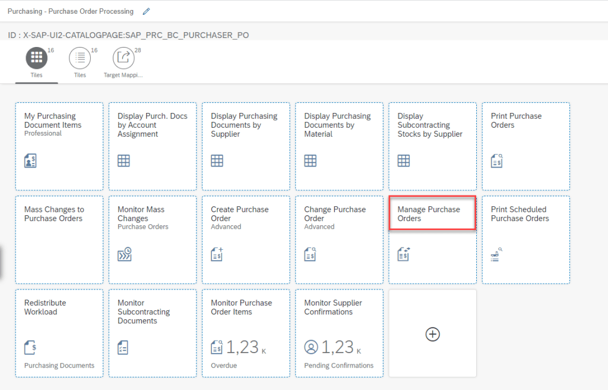Viewport: 608px width, 390px height.
Task: Click the Change Purchase Order tile icon
Action: 311,254
